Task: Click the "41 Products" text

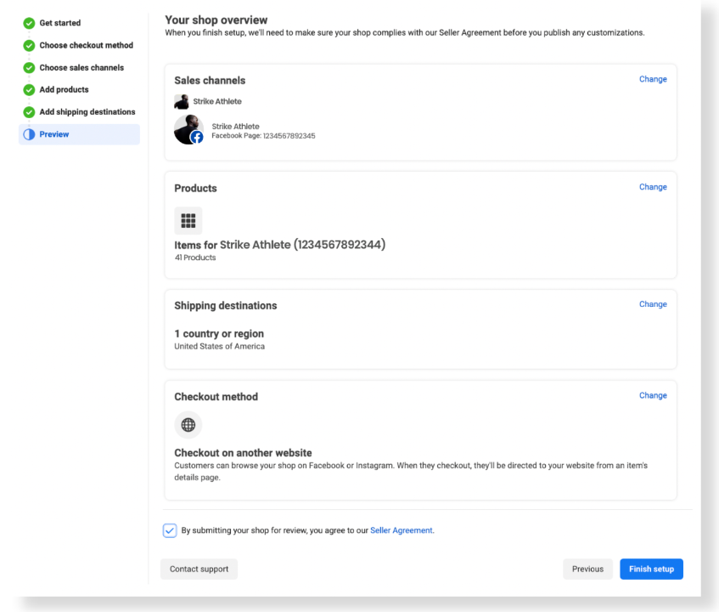Action: (x=195, y=258)
